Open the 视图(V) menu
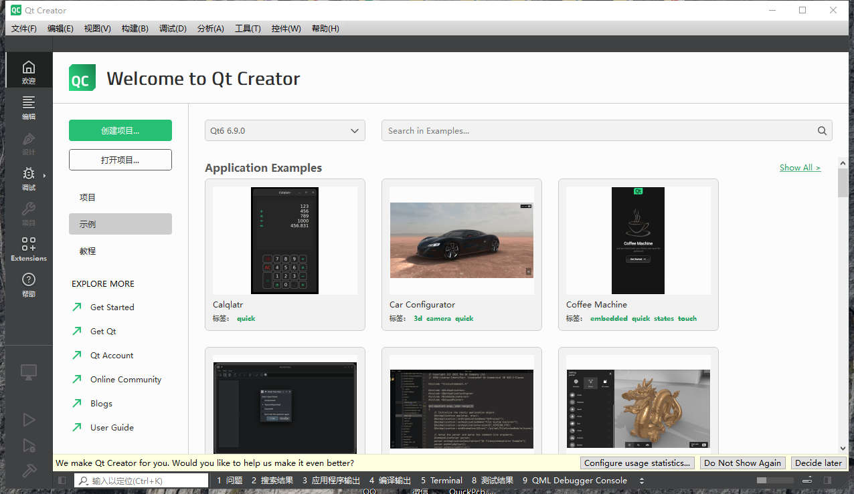This screenshot has height=494, width=854. (98, 29)
